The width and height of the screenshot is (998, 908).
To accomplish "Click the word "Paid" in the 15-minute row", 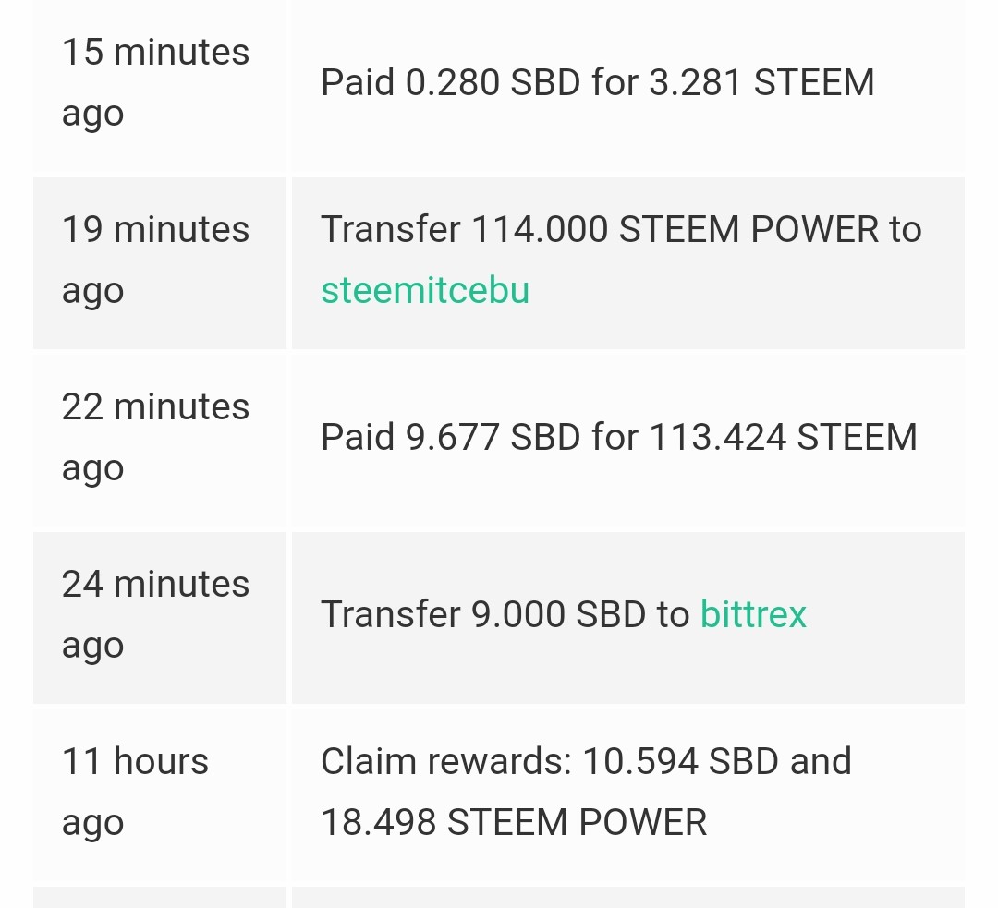I will pyautogui.click(x=359, y=83).
